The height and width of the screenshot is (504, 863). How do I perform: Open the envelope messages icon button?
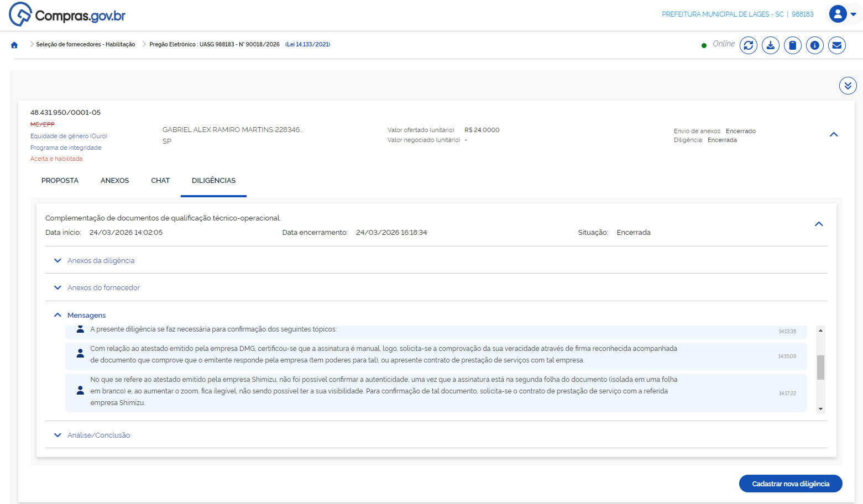(837, 45)
